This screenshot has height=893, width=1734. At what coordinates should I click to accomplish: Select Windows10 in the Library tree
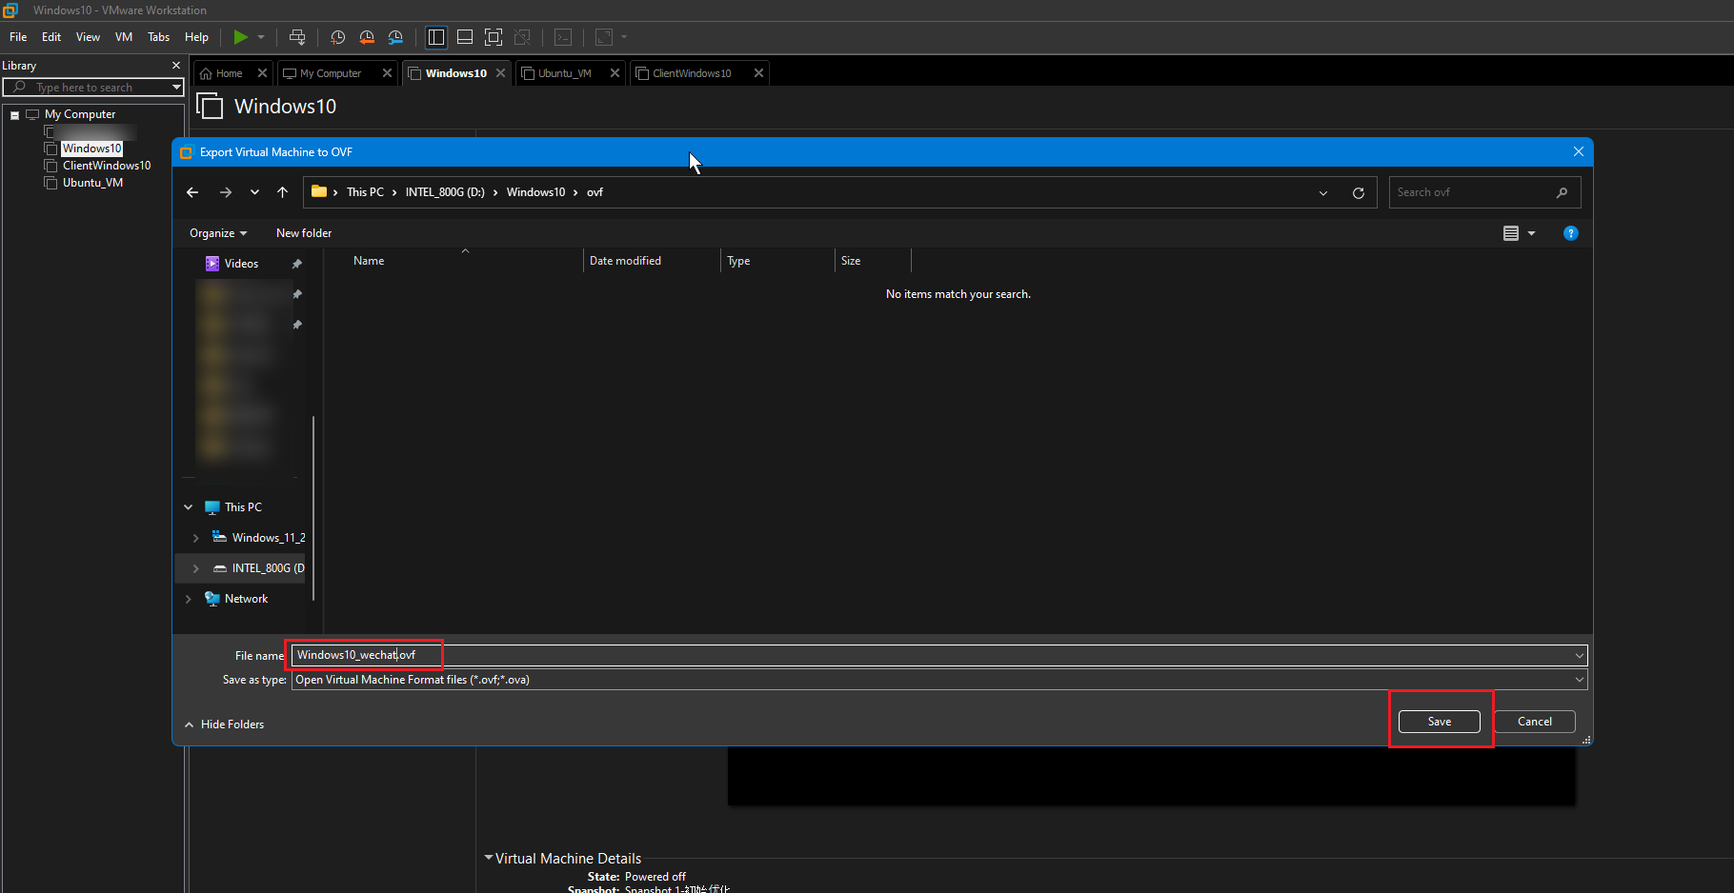tap(91, 149)
